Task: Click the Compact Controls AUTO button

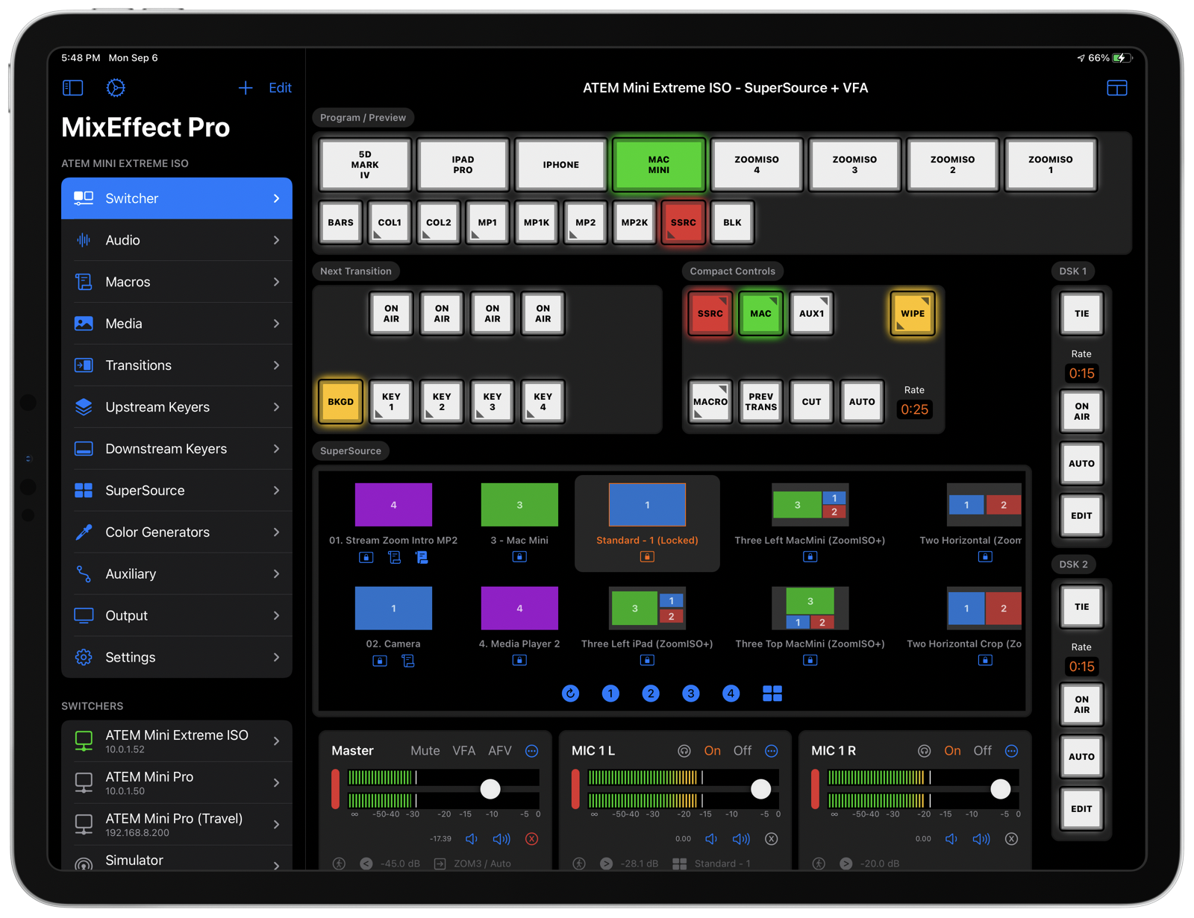Action: click(x=862, y=402)
